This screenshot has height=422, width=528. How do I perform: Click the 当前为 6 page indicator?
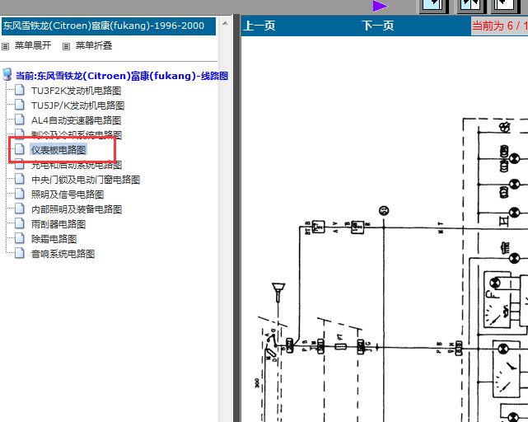click(499, 26)
